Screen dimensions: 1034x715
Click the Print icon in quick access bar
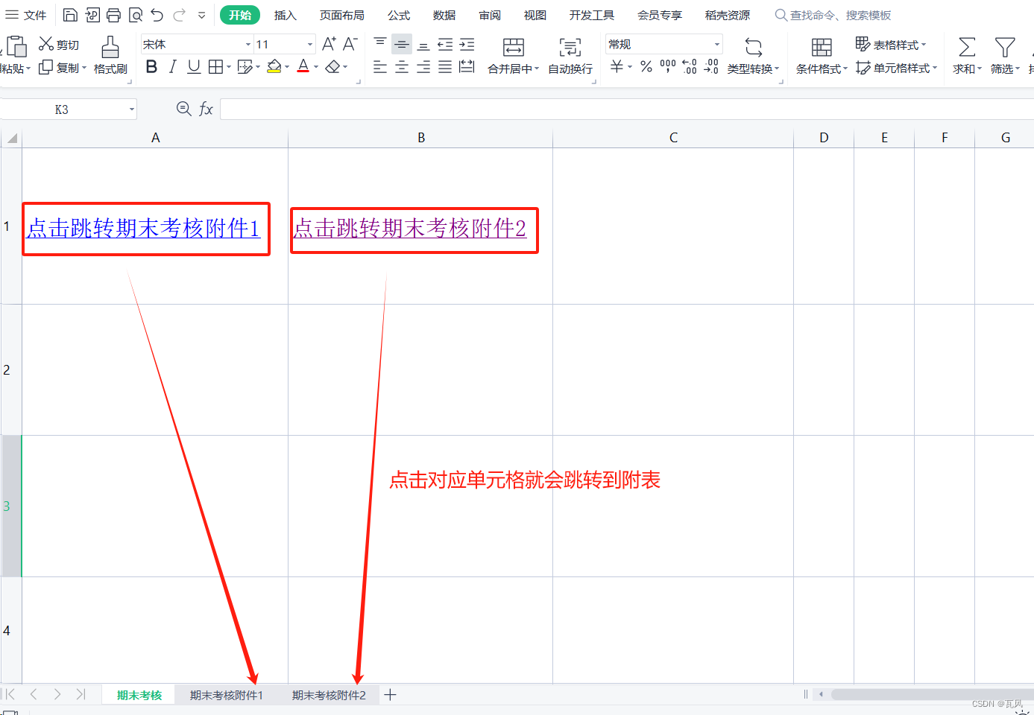pyautogui.click(x=113, y=15)
